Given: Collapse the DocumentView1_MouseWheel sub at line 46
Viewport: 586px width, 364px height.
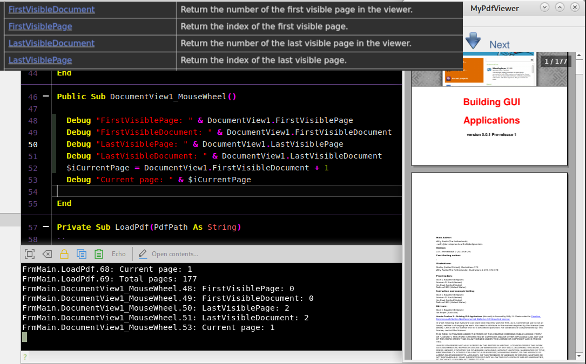Looking at the screenshot, I should pos(45,97).
